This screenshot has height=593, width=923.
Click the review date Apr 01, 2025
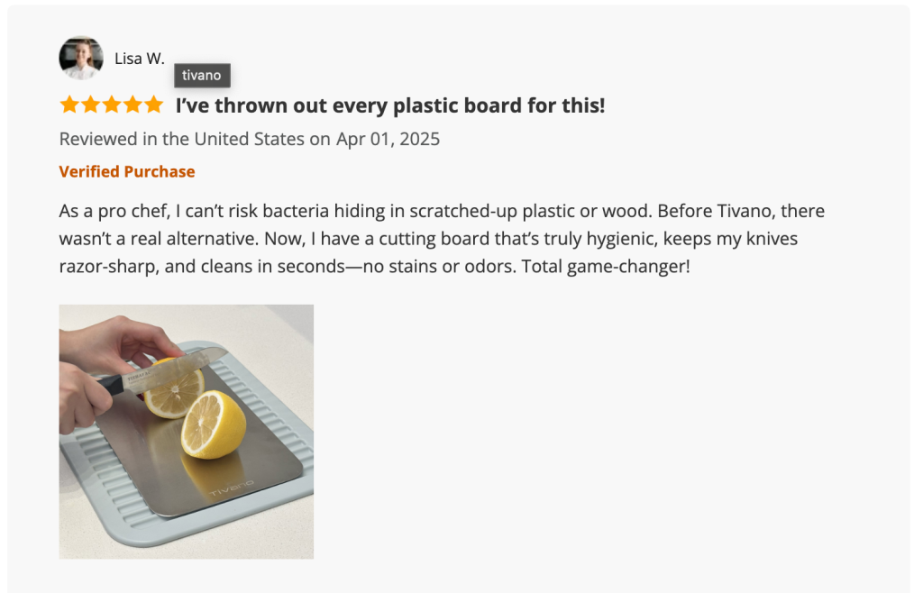point(388,139)
